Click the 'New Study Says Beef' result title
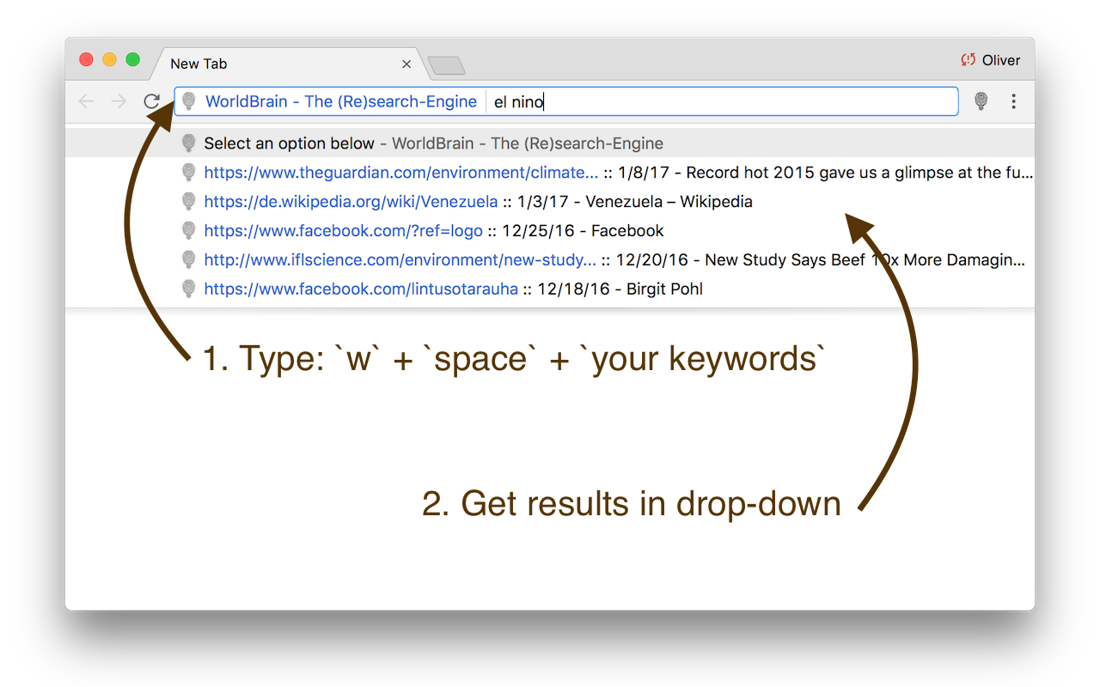The image size is (1100, 687). click(x=865, y=260)
